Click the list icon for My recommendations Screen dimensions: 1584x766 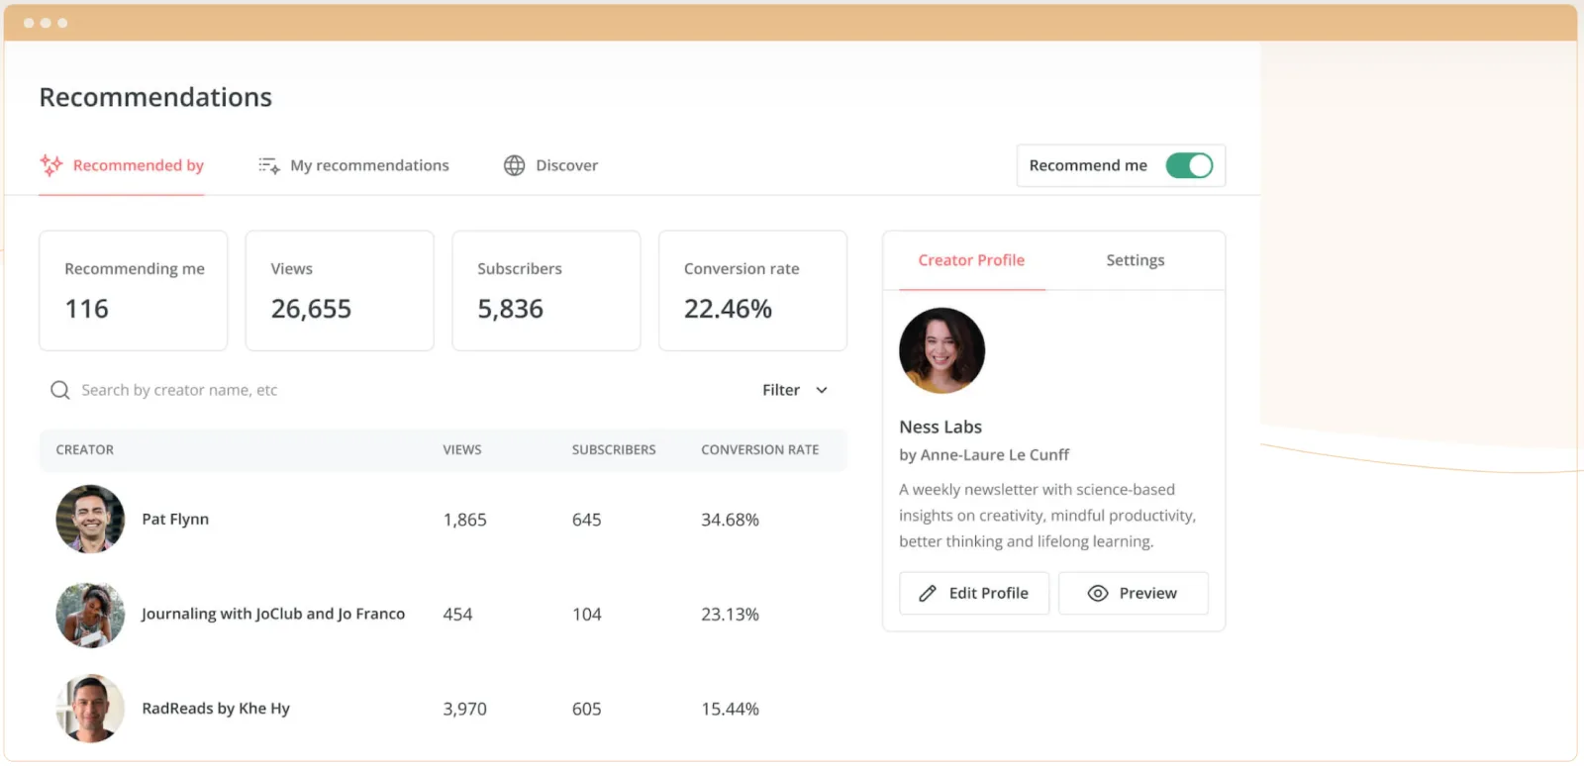[x=268, y=165]
